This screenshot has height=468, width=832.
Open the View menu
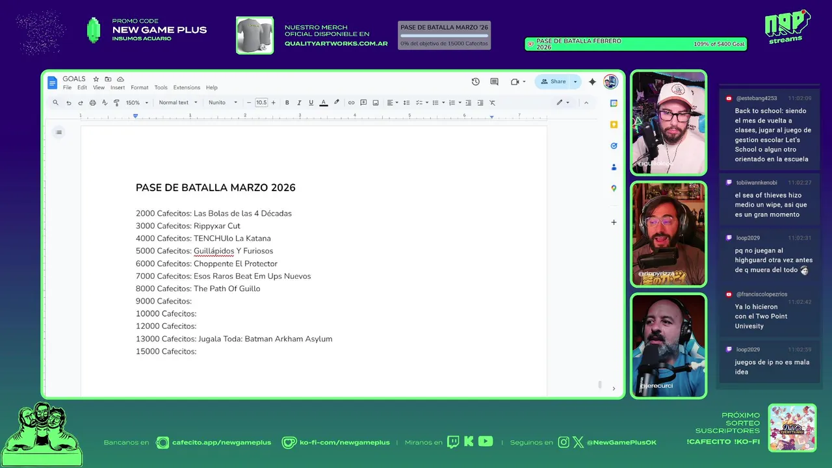tap(99, 88)
